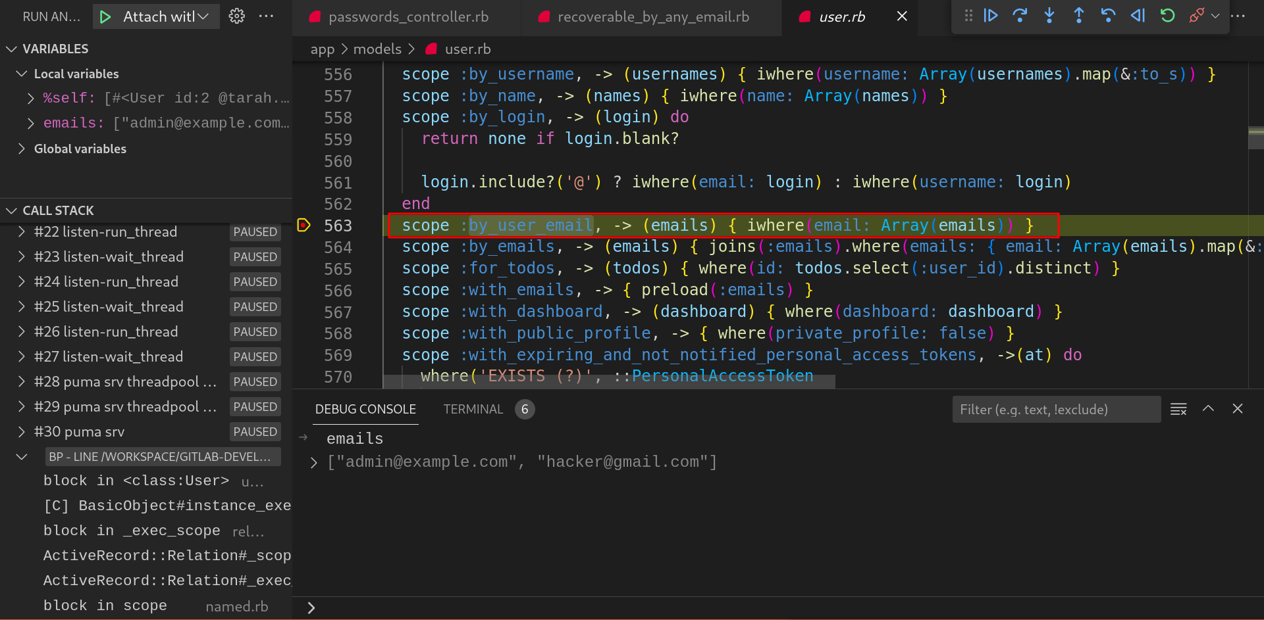The image size is (1264, 620).
Task: Clear the debug console output
Action: (1178, 409)
